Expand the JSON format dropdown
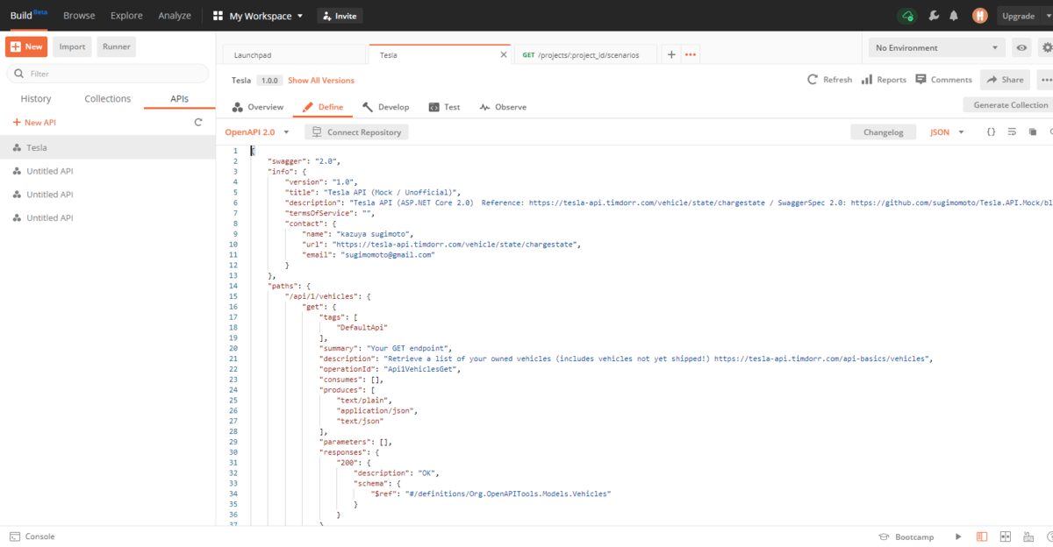Screen dimensions: 1053x547 947,132
